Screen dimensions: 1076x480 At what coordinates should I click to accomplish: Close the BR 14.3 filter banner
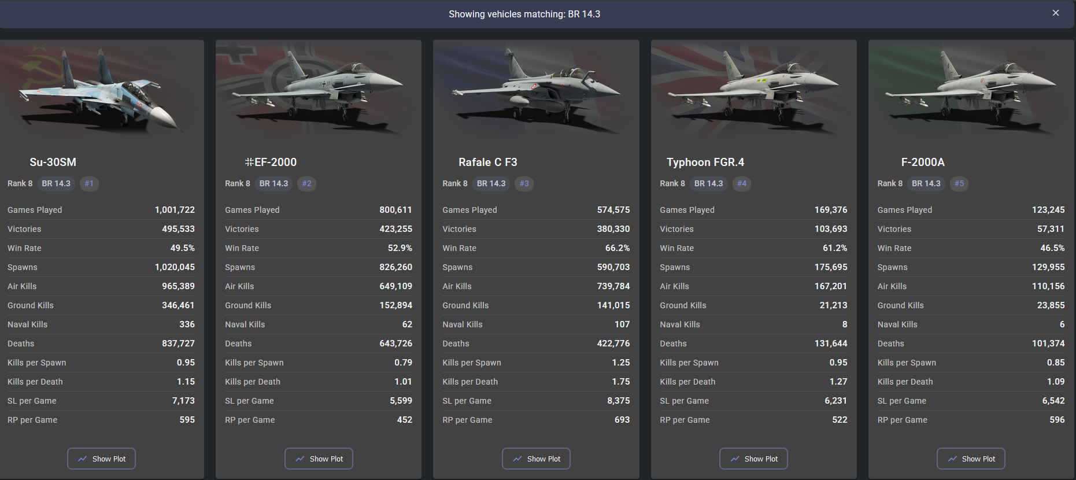1056,13
